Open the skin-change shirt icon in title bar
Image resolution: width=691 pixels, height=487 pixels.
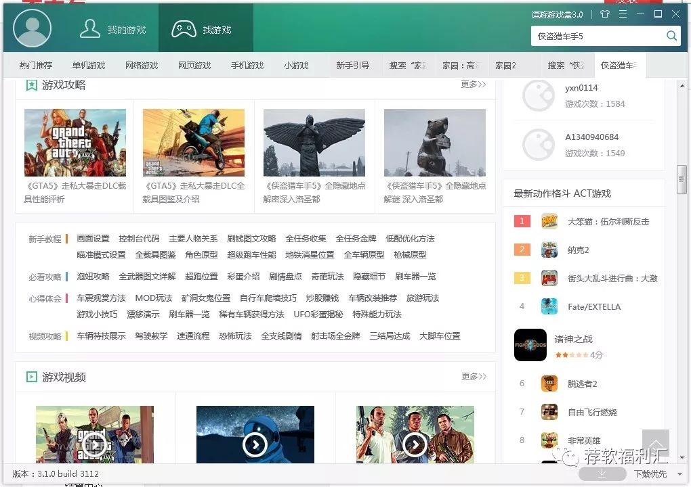pyautogui.click(x=604, y=14)
